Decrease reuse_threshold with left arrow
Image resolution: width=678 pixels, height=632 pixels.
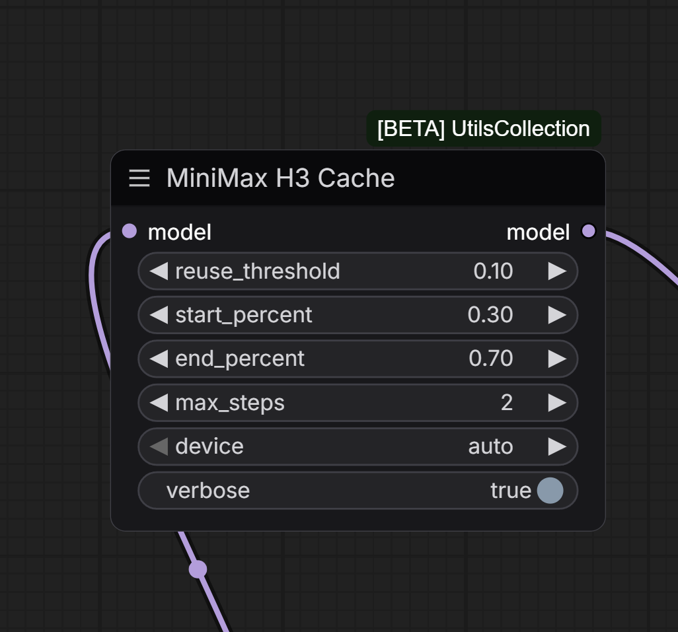159,271
